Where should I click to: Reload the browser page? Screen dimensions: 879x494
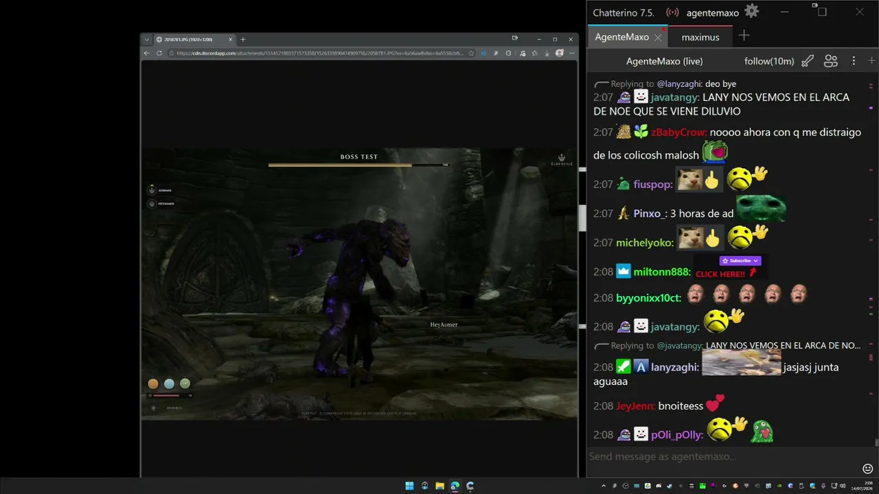click(159, 53)
